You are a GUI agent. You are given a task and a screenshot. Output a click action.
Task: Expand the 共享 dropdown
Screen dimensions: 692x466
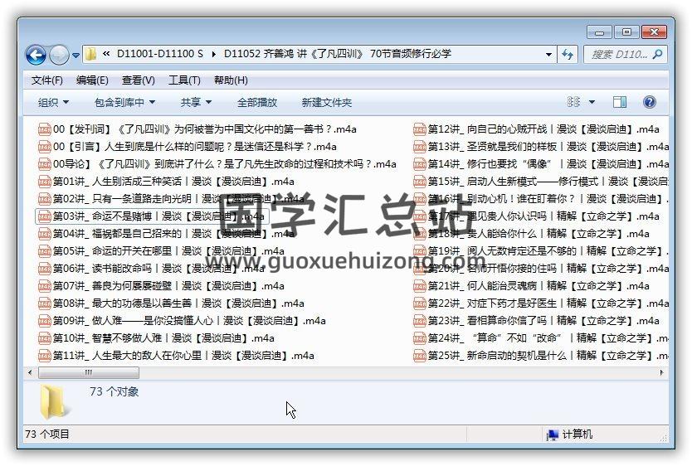(196, 103)
